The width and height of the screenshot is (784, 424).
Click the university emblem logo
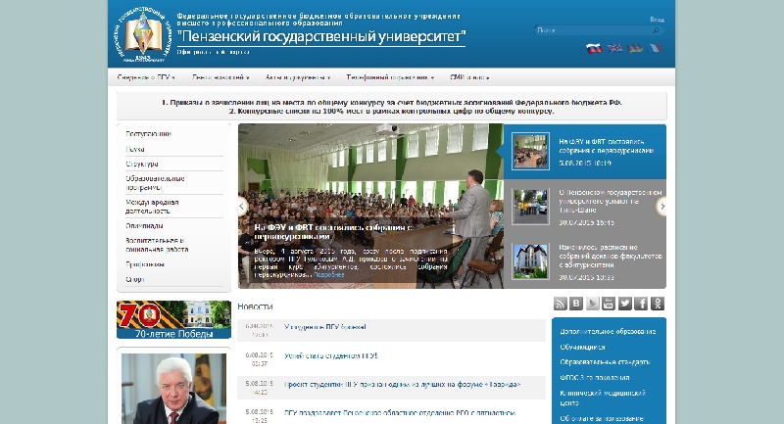tap(144, 34)
